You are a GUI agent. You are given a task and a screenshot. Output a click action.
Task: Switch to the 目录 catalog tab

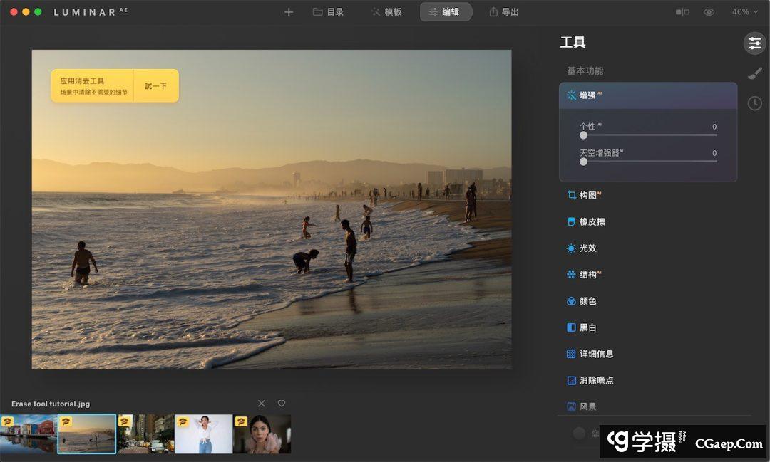point(328,12)
